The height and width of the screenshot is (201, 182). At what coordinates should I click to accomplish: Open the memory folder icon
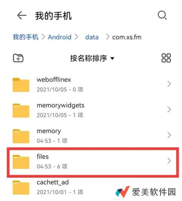tap(21, 136)
